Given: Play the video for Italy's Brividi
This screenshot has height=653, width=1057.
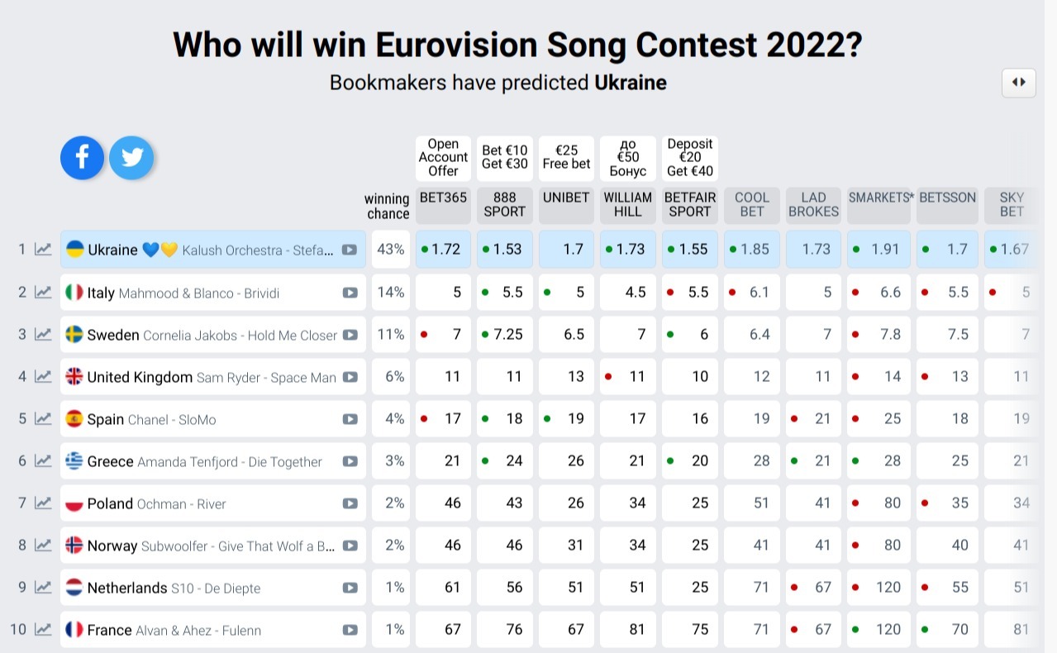Looking at the screenshot, I should (x=350, y=293).
